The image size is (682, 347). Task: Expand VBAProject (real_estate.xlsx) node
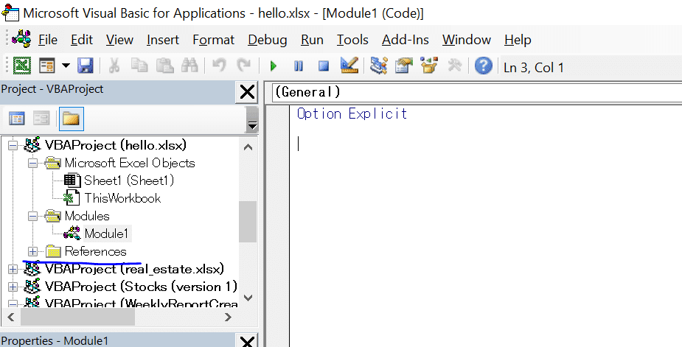13,270
